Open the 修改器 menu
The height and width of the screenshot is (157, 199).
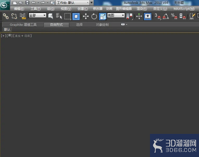coord(98,9)
